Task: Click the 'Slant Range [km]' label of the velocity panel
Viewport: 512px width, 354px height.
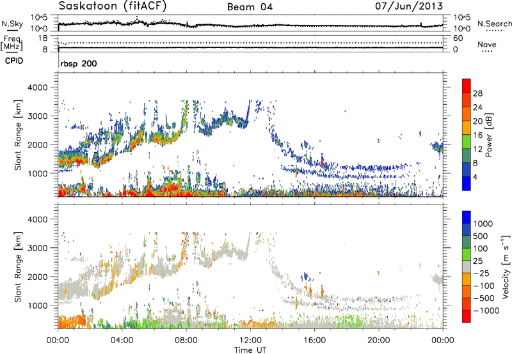Action: 18,267
